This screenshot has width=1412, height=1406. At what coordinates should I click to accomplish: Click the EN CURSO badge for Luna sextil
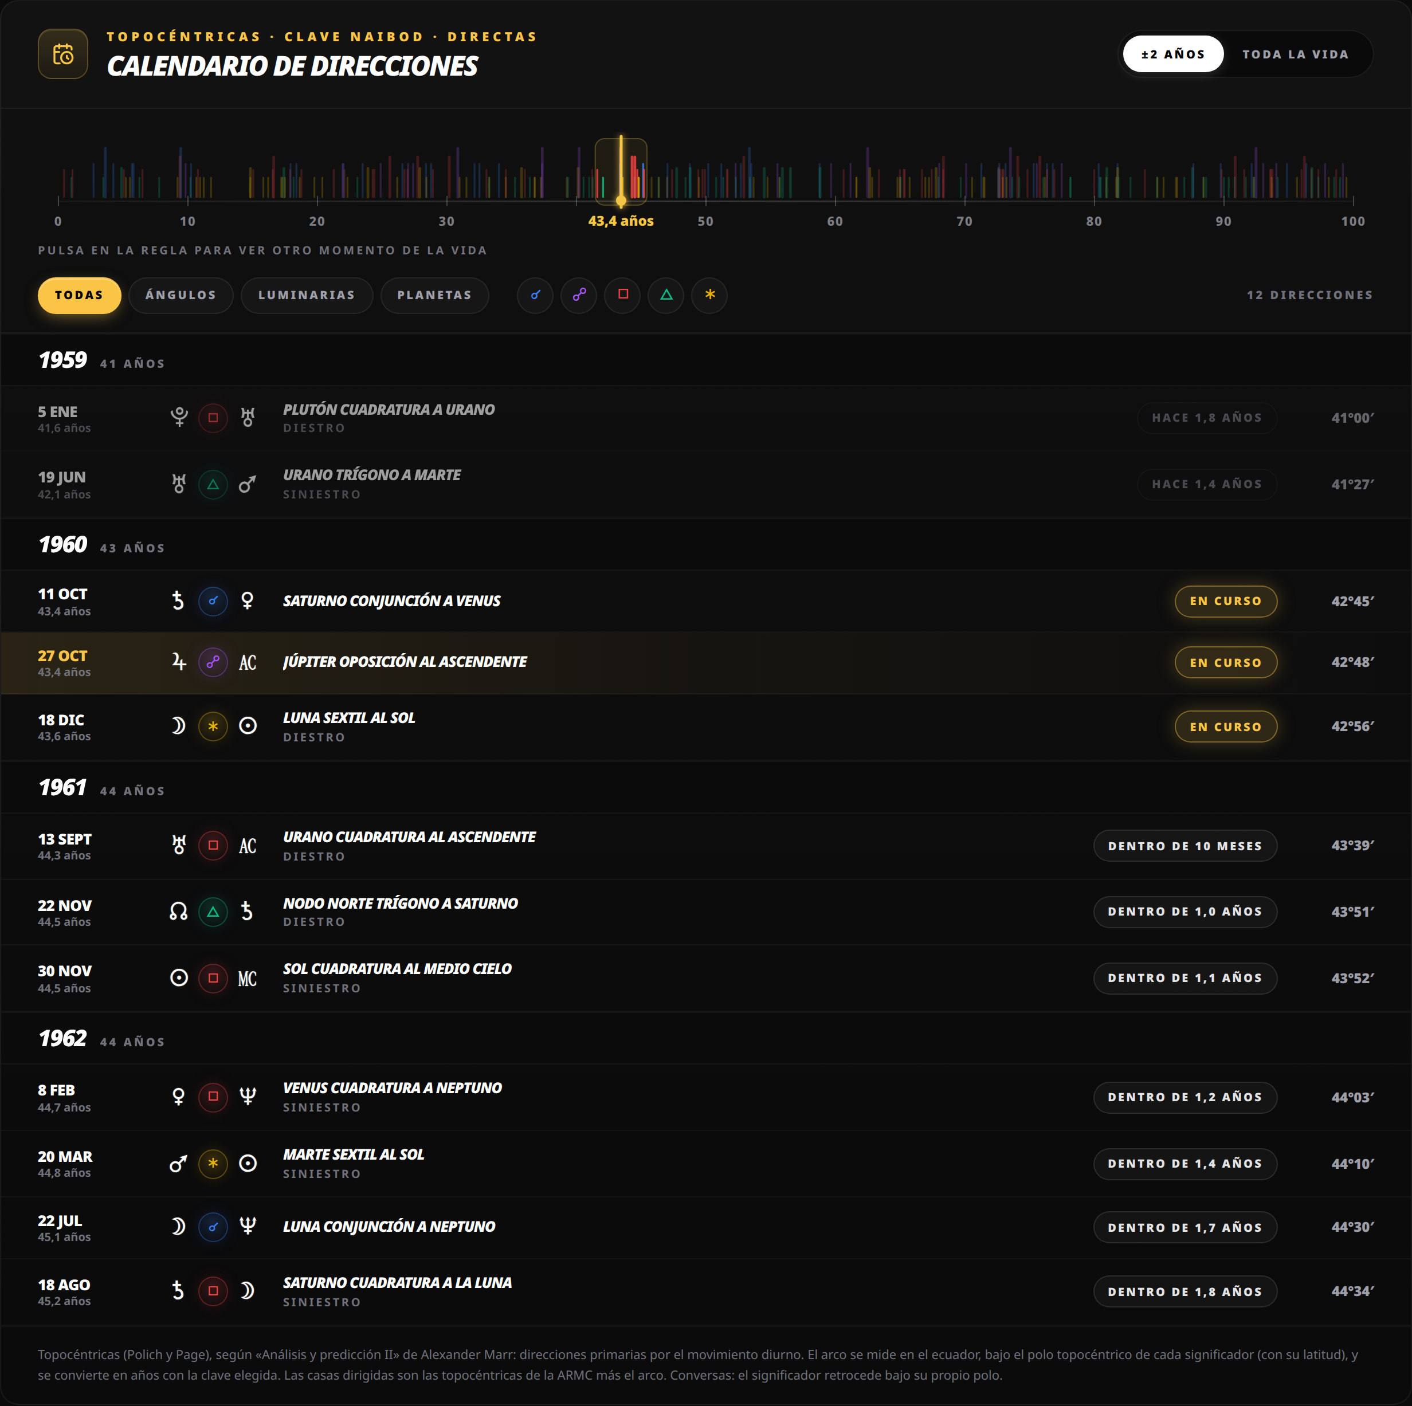[1226, 726]
